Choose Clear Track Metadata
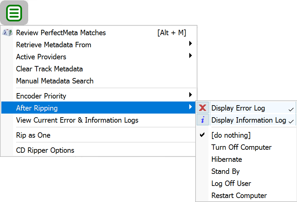The width and height of the screenshot is (297, 202). point(49,69)
